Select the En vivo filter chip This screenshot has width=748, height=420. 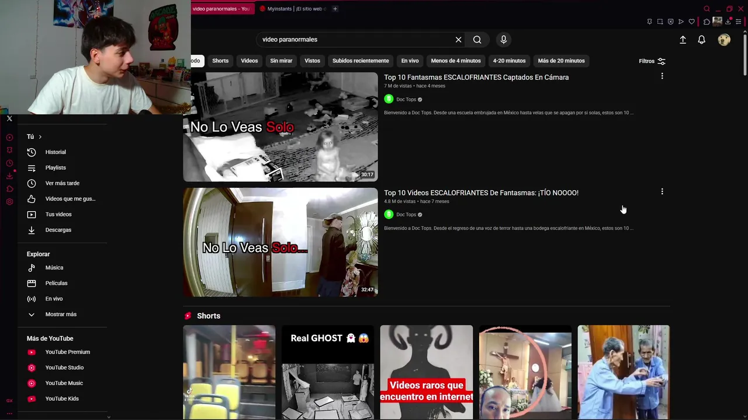tap(410, 61)
